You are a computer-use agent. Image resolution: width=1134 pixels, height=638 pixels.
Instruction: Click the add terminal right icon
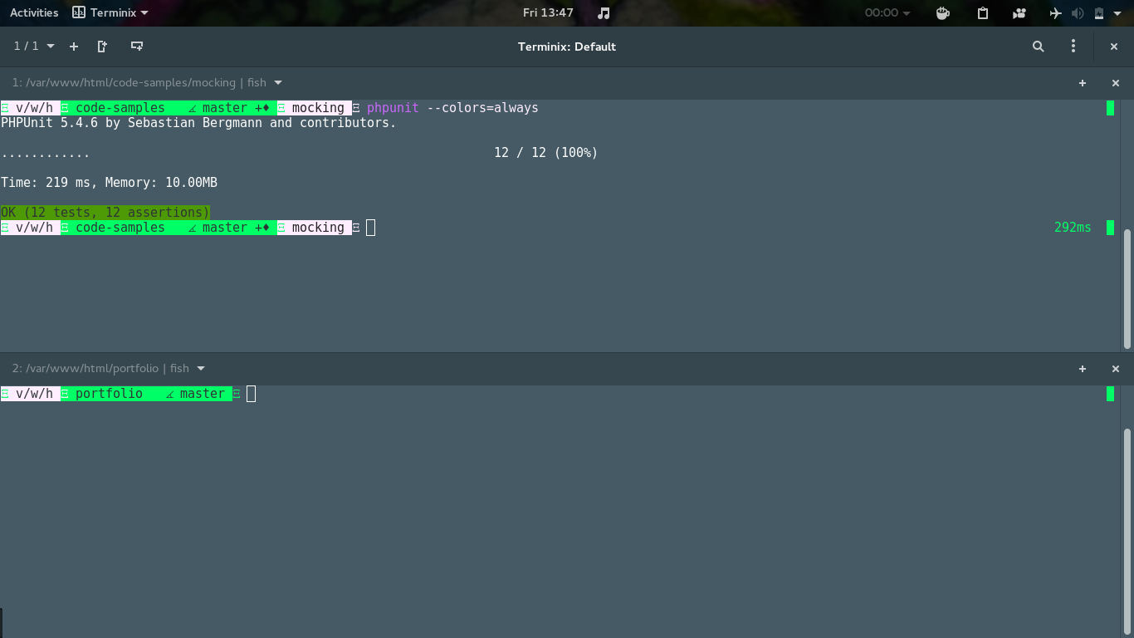[103, 47]
